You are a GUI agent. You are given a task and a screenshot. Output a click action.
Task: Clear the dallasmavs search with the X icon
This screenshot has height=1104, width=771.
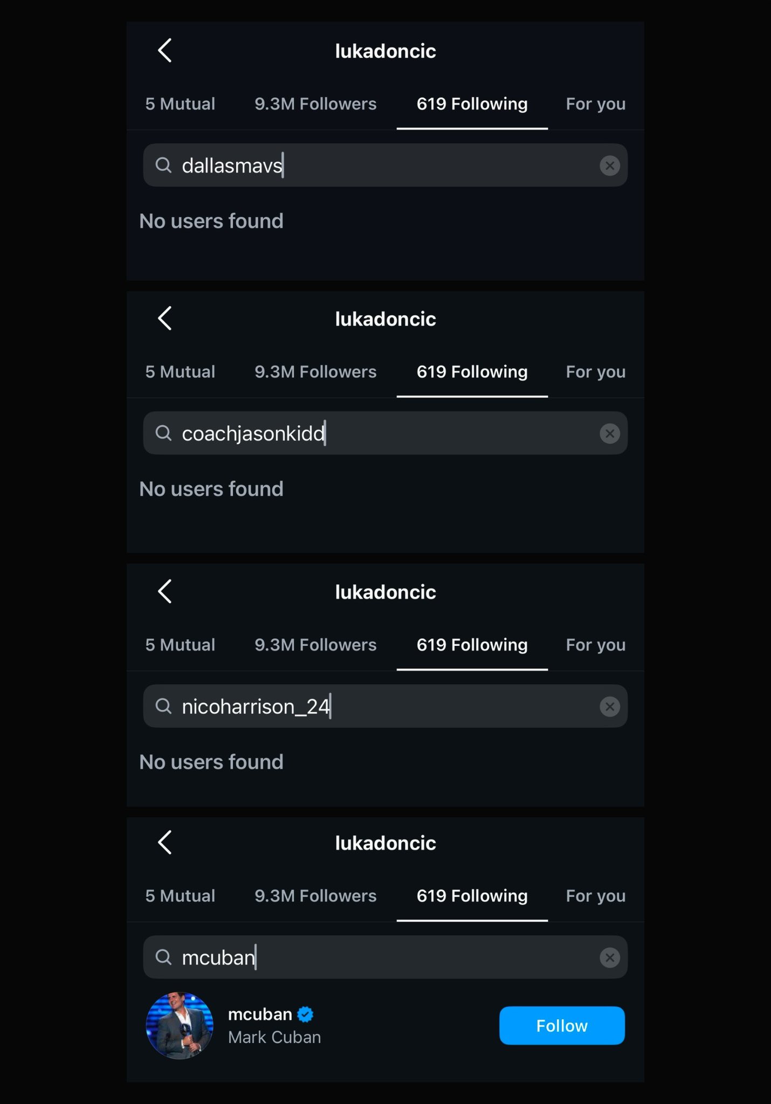tap(609, 165)
